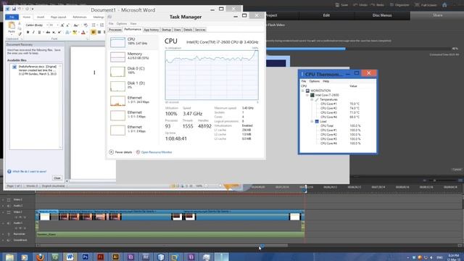Switch to the Processes tab in Task Manager

115,30
